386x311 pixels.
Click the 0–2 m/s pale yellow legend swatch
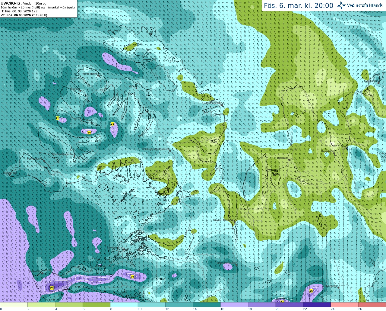coord(14,305)
